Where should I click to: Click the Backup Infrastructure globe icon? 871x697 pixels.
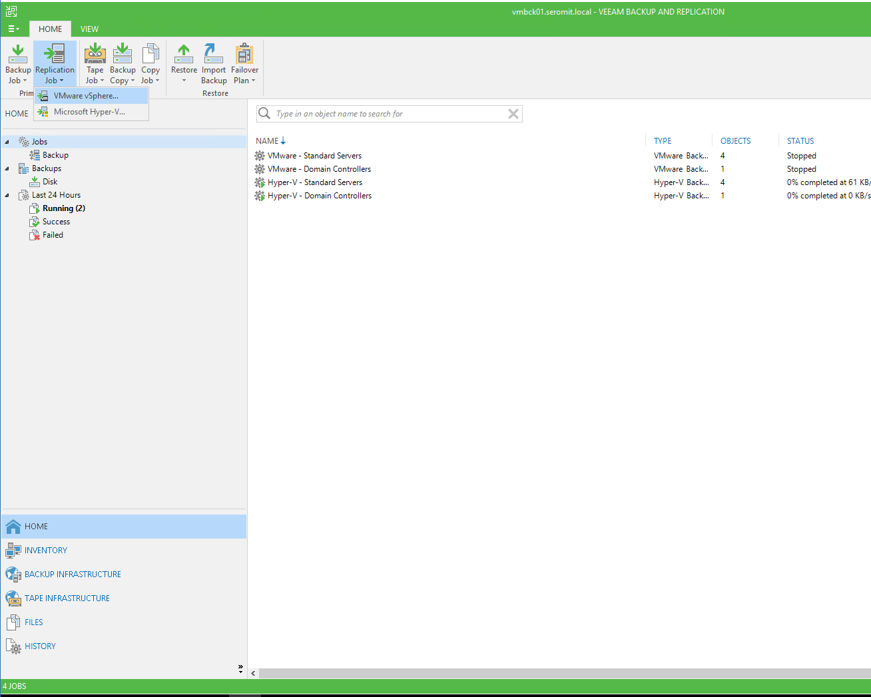coord(13,575)
